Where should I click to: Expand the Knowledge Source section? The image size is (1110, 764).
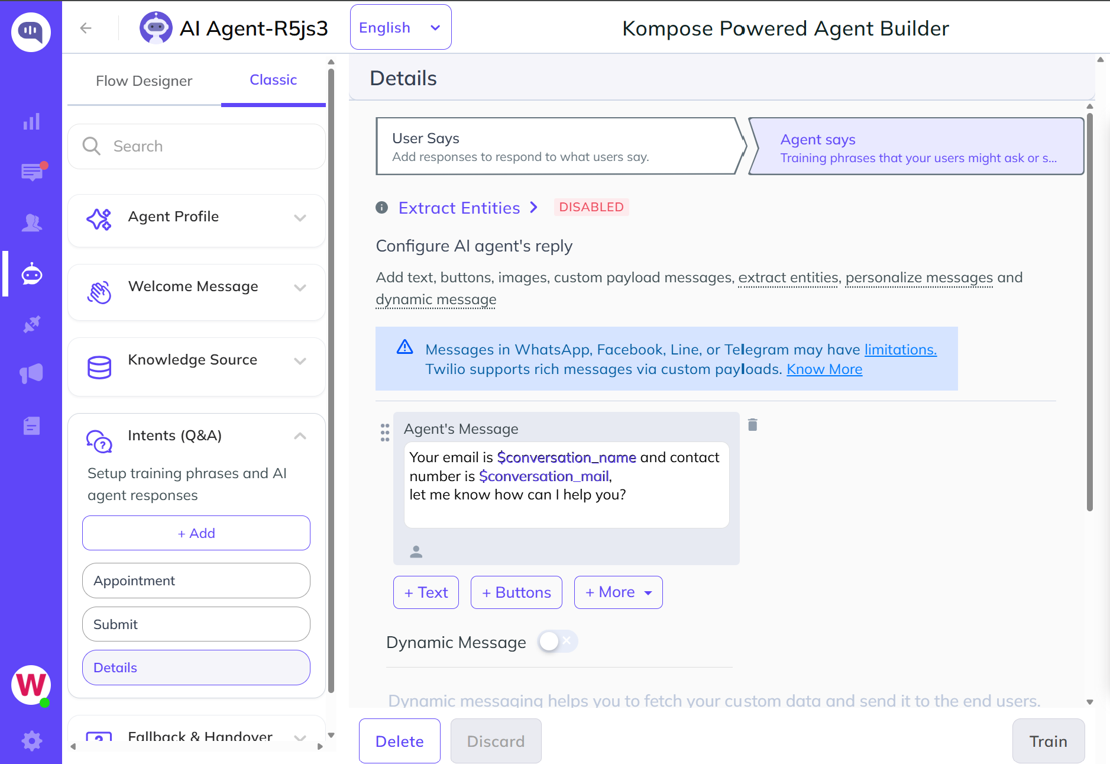click(x=300, y=361)
